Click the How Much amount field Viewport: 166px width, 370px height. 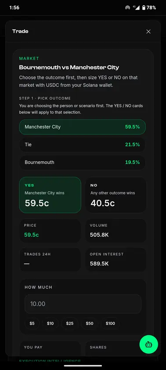click(83, 303)
